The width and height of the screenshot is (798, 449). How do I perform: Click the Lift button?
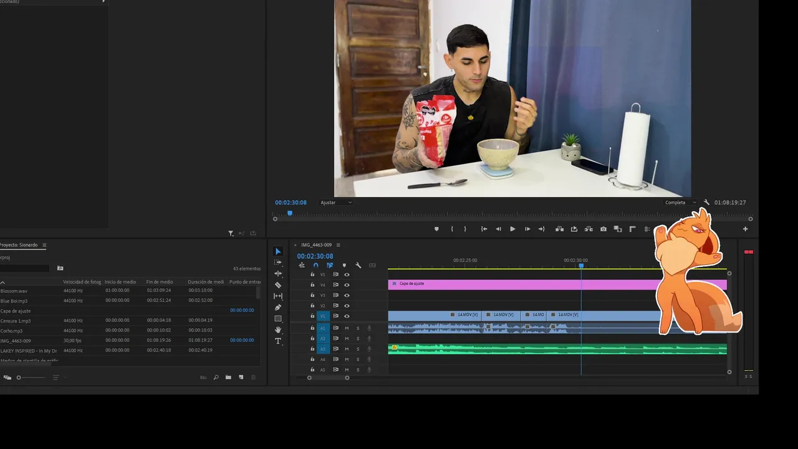[x=559, y=229]
